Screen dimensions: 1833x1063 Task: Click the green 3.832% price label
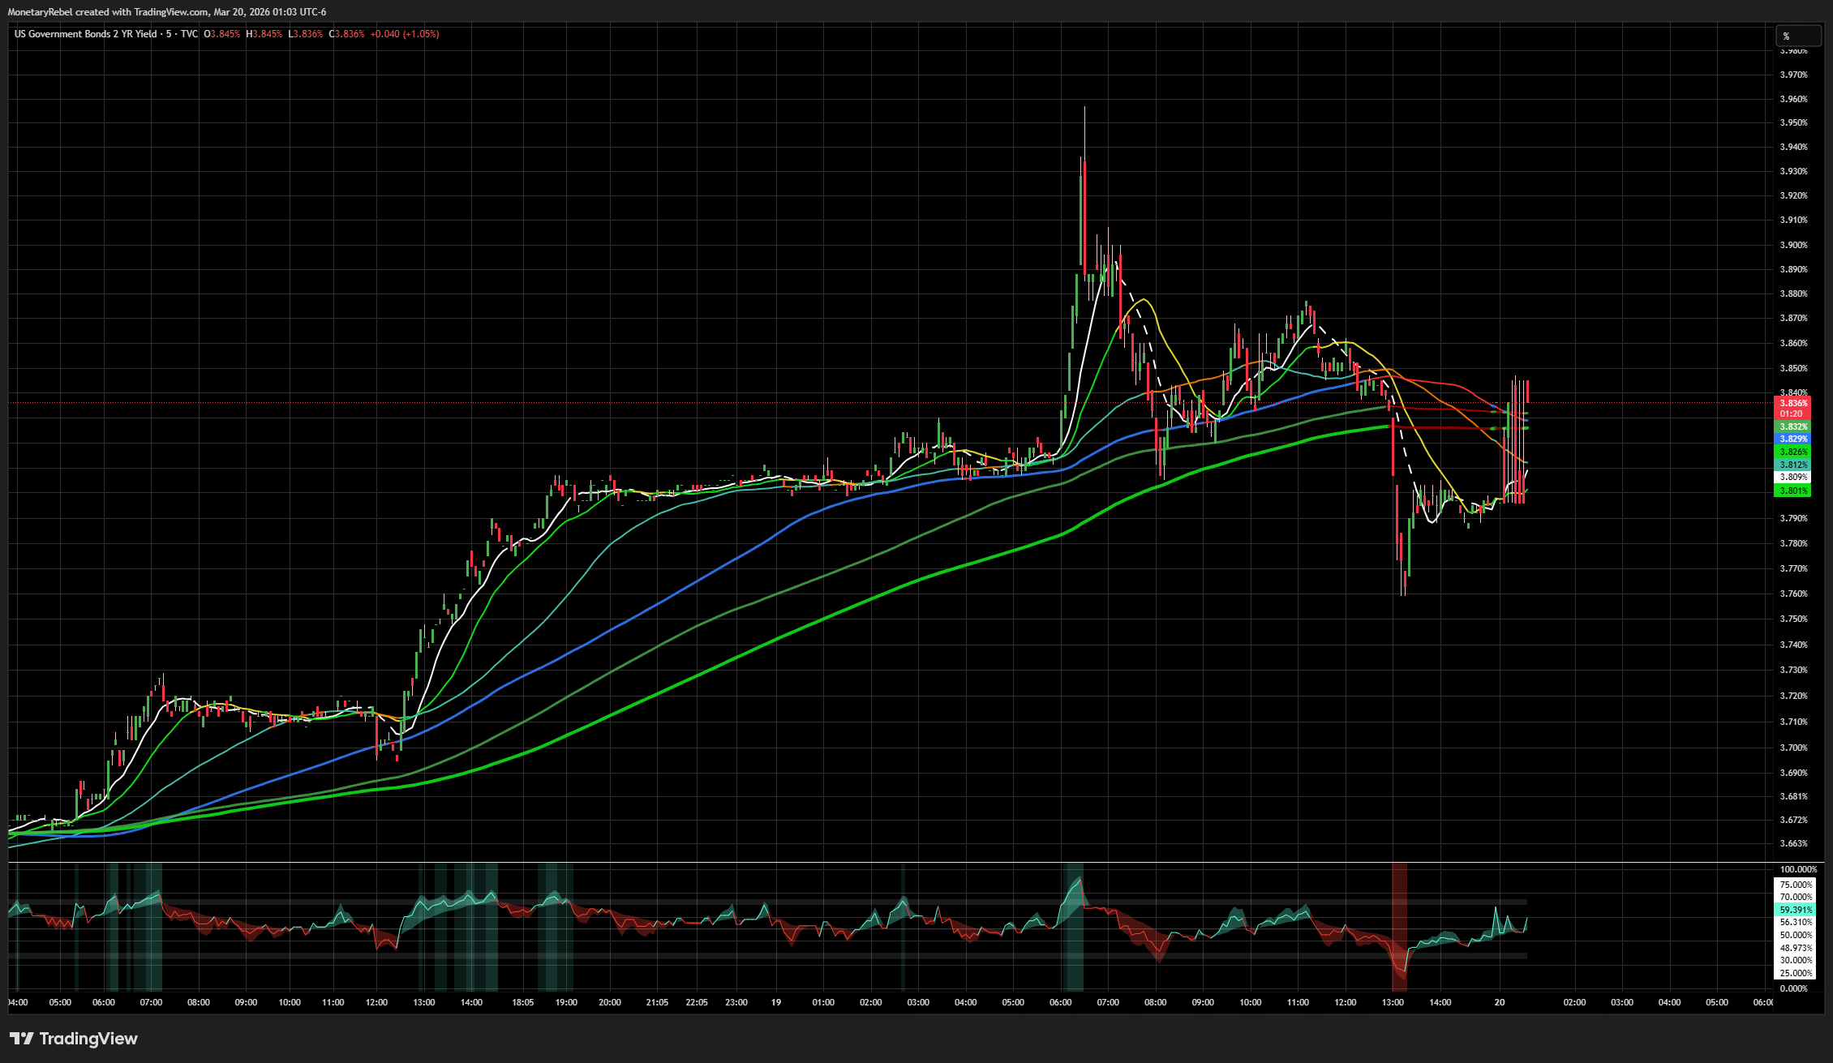1793,426
